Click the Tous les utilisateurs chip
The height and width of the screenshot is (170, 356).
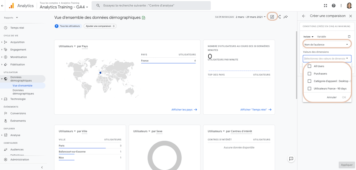pyautogui.click(x=68, y=26)
